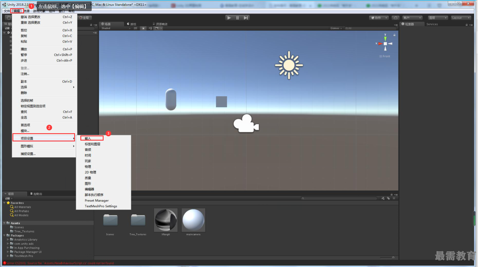The height and width of the screenshot is (267, 478).
Task: Open the 项目设置 menu entry
Action: pos(44,138)
